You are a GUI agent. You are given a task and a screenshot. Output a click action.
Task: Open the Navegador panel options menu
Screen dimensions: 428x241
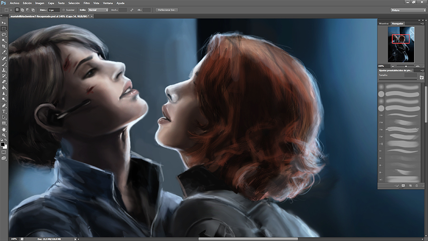(422, 24)
